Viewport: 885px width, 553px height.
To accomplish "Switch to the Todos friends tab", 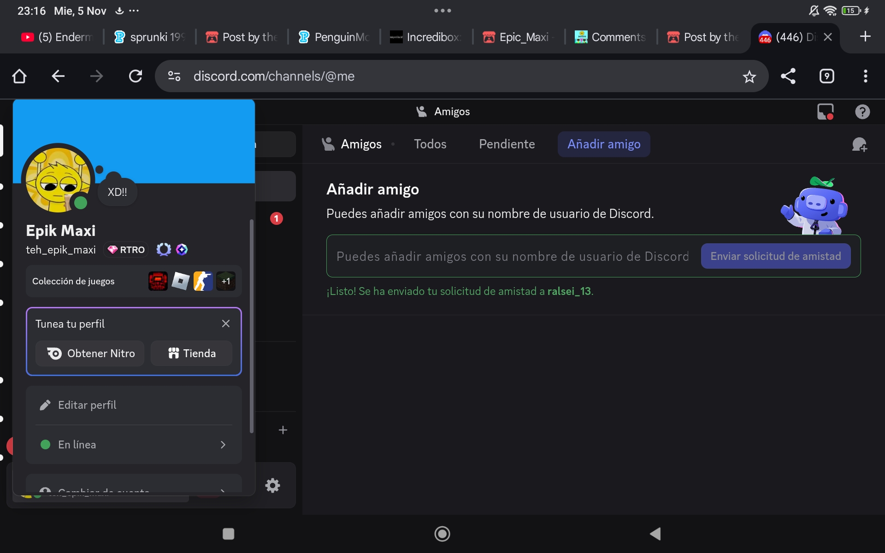I will point(430,144).
